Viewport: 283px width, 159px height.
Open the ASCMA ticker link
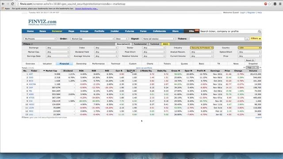tap(32, 84)
